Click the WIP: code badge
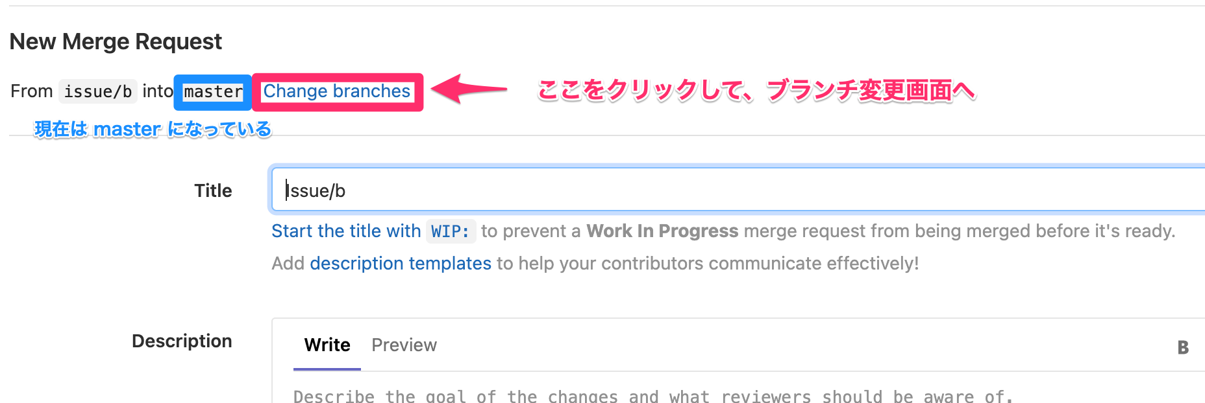Viewport: 1205px width, 403px height. (451, 231)
